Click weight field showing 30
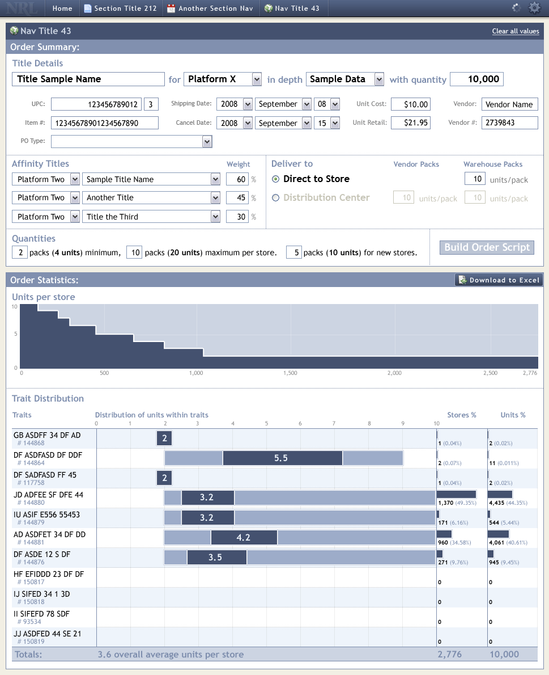This screenshot has height=675, width=549. point(237,217)
